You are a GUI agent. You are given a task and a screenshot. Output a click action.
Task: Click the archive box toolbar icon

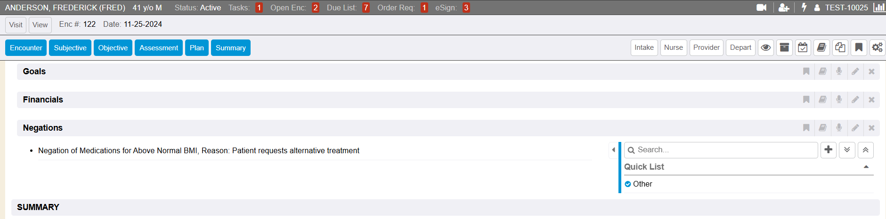[784, 47]
